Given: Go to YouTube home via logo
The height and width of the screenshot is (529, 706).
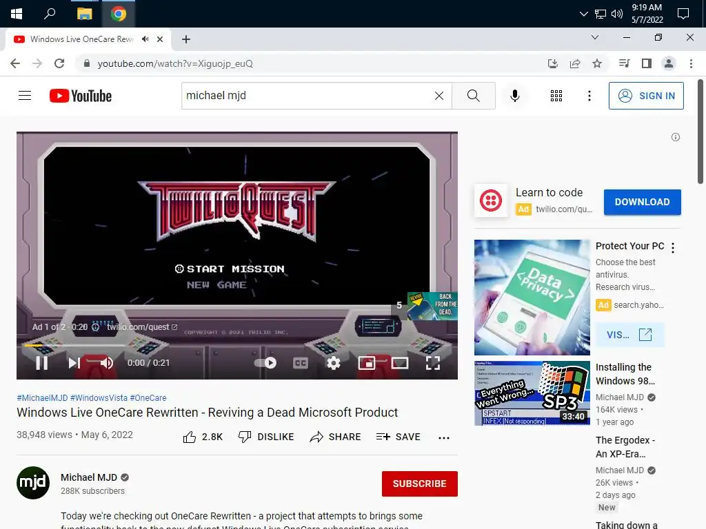Looking at the screenshot, I should pyautogui.click(x=81, y=96).
